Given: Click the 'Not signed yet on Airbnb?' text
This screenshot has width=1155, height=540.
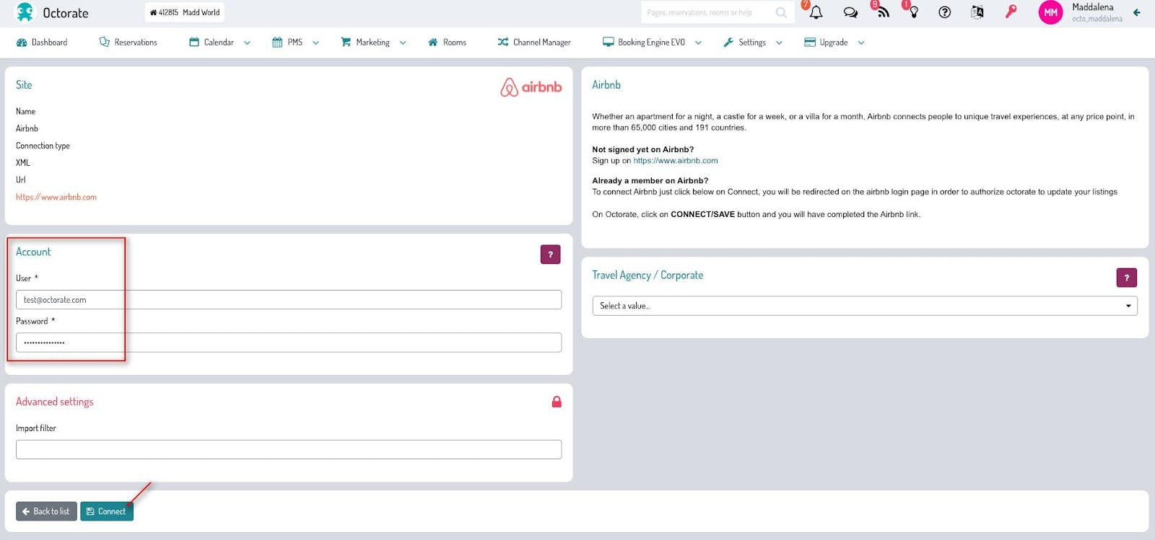Looking at the screenshot, I should [643, 149].
